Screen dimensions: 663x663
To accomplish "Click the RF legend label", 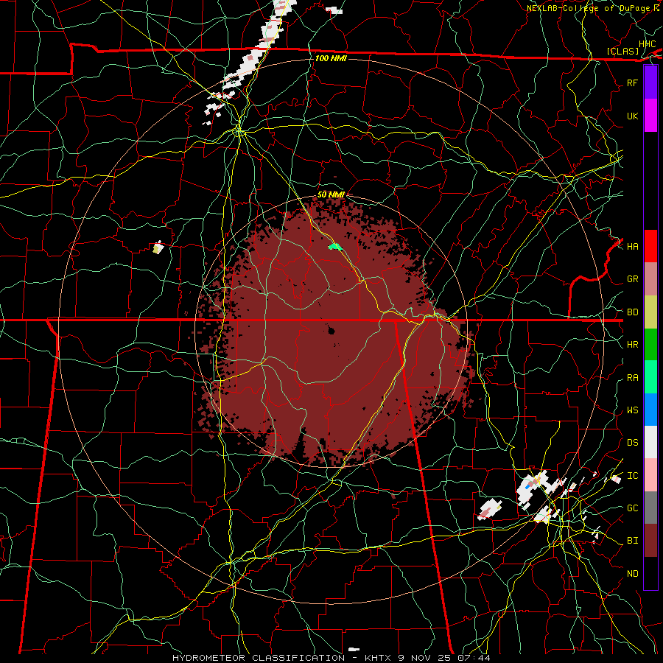I will coord(632,83).
